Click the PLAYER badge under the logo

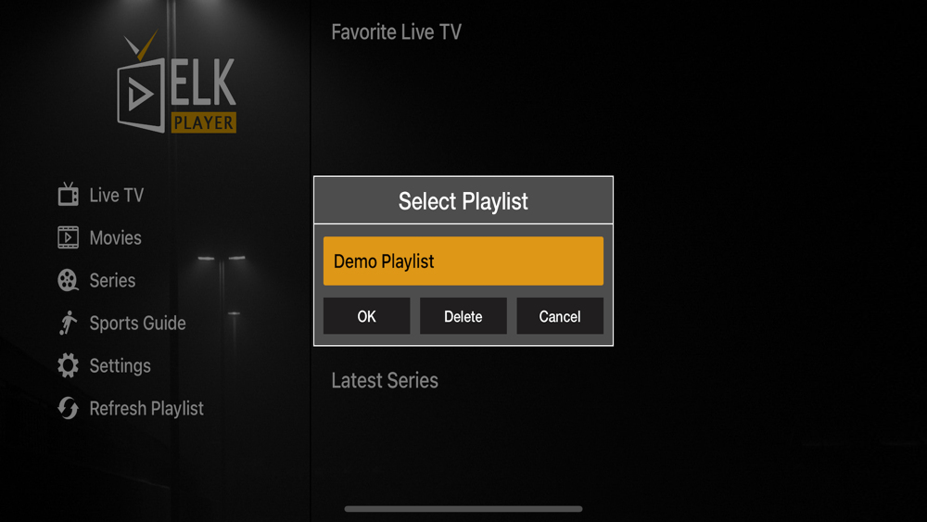click(204, 122)
